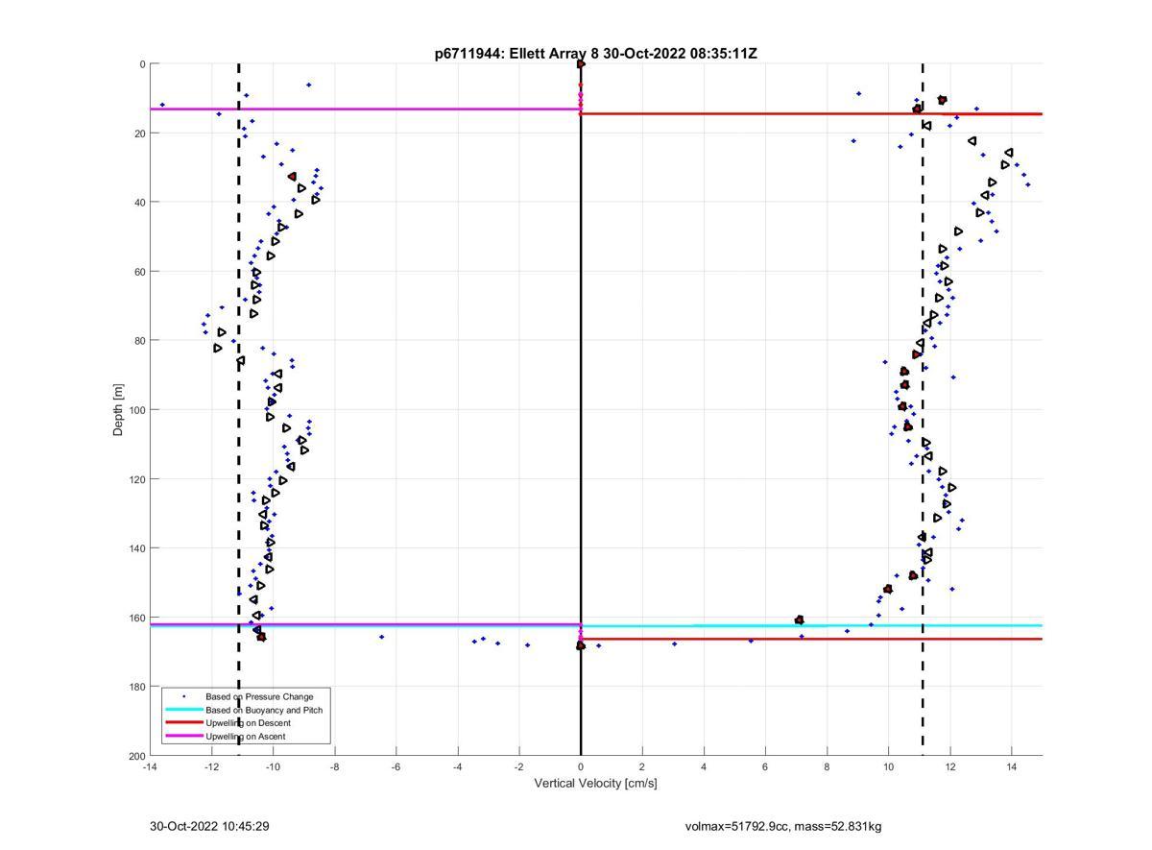This screenshot has width=1152, height=850.
Task: Click the velocity tick label 2
Action: point(642,766)
